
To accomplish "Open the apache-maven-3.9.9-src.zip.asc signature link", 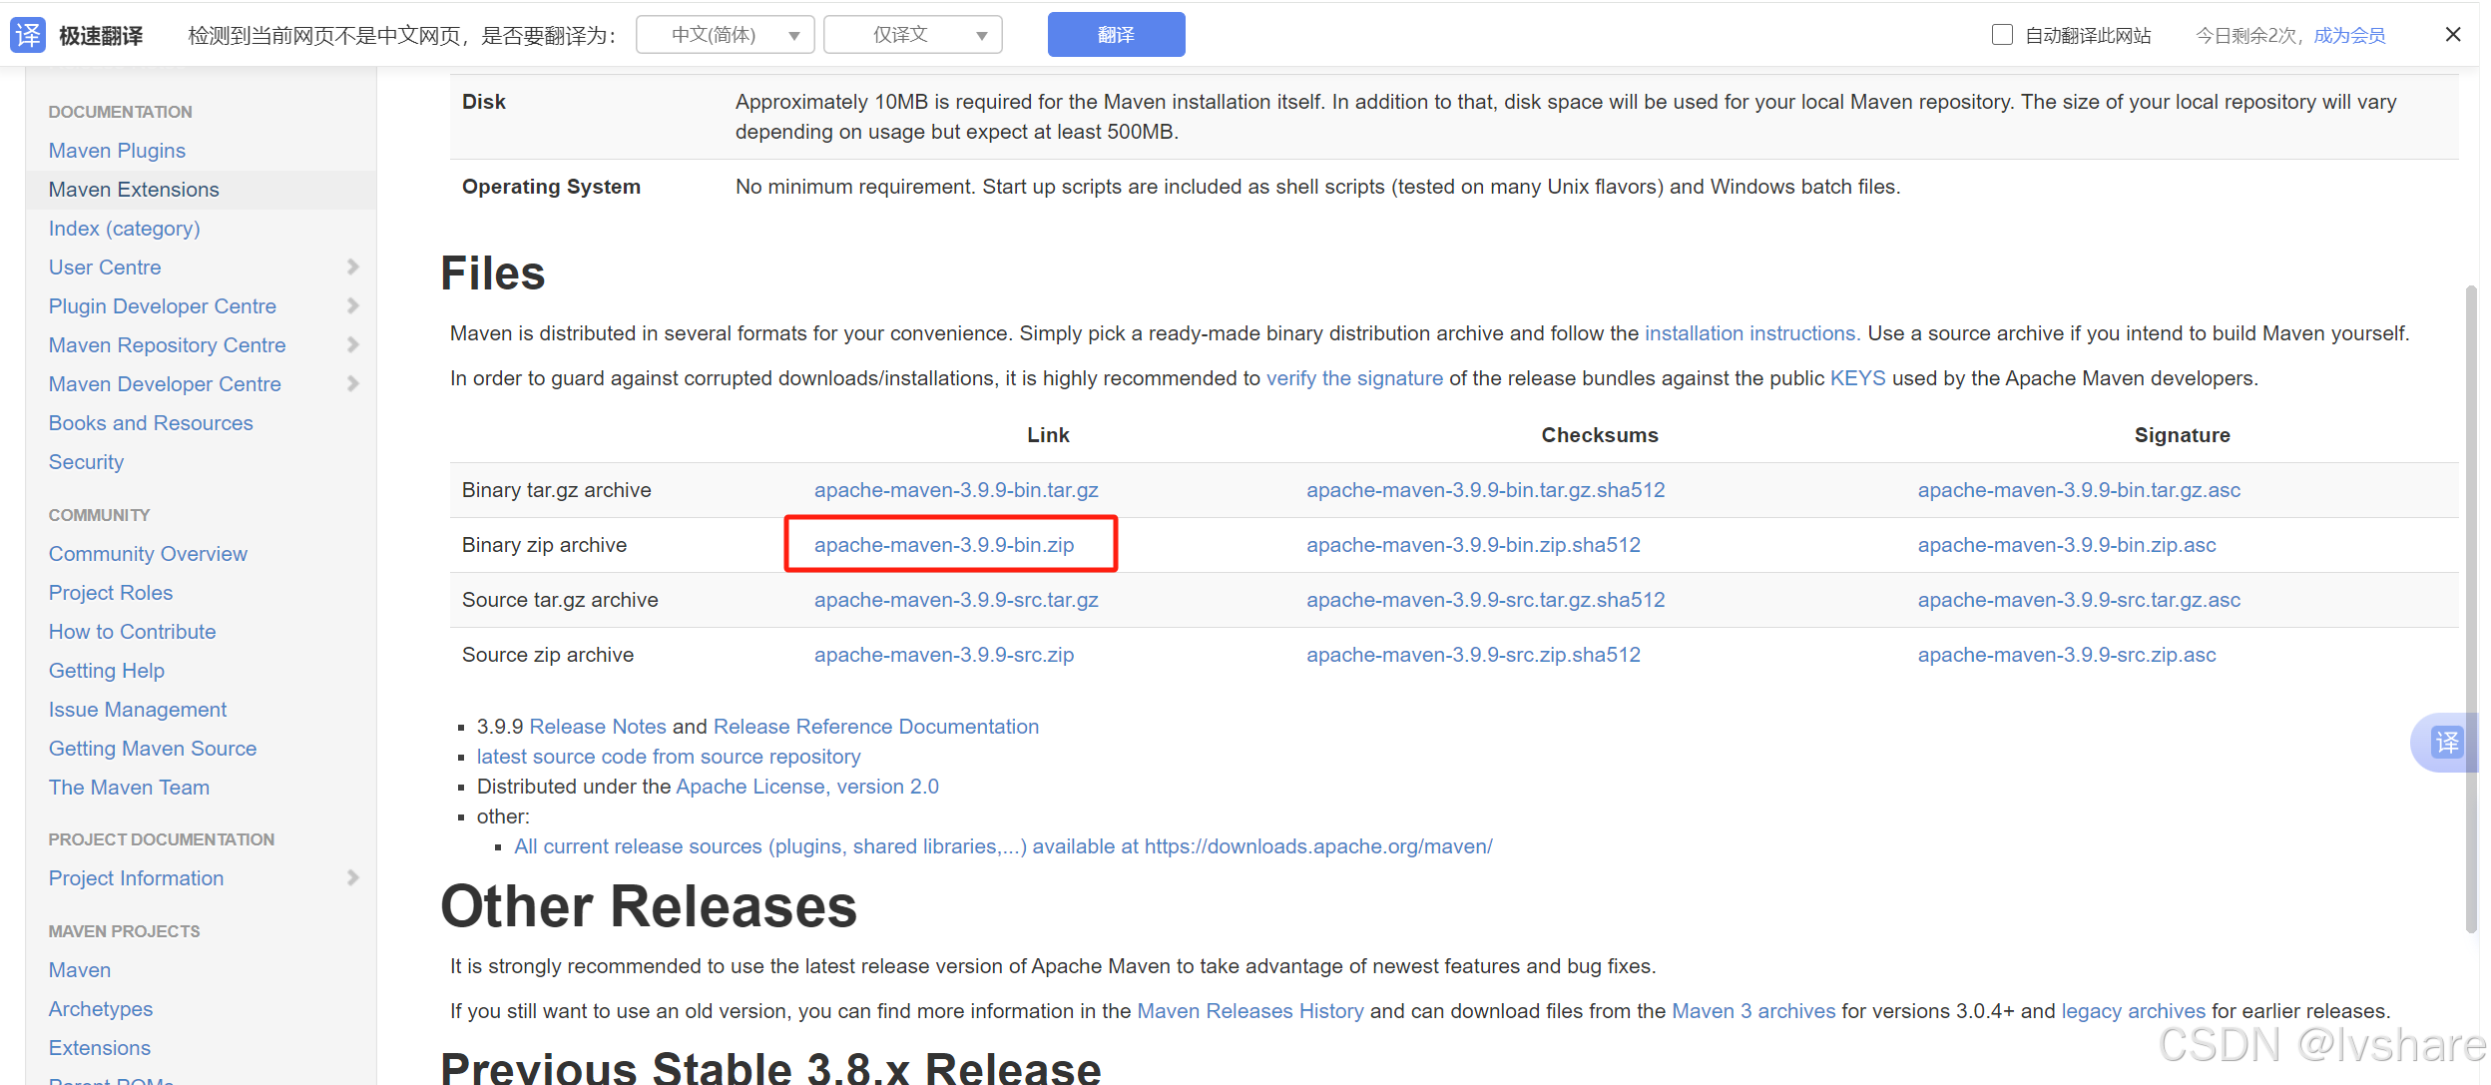I will [x=2066, y=655].
